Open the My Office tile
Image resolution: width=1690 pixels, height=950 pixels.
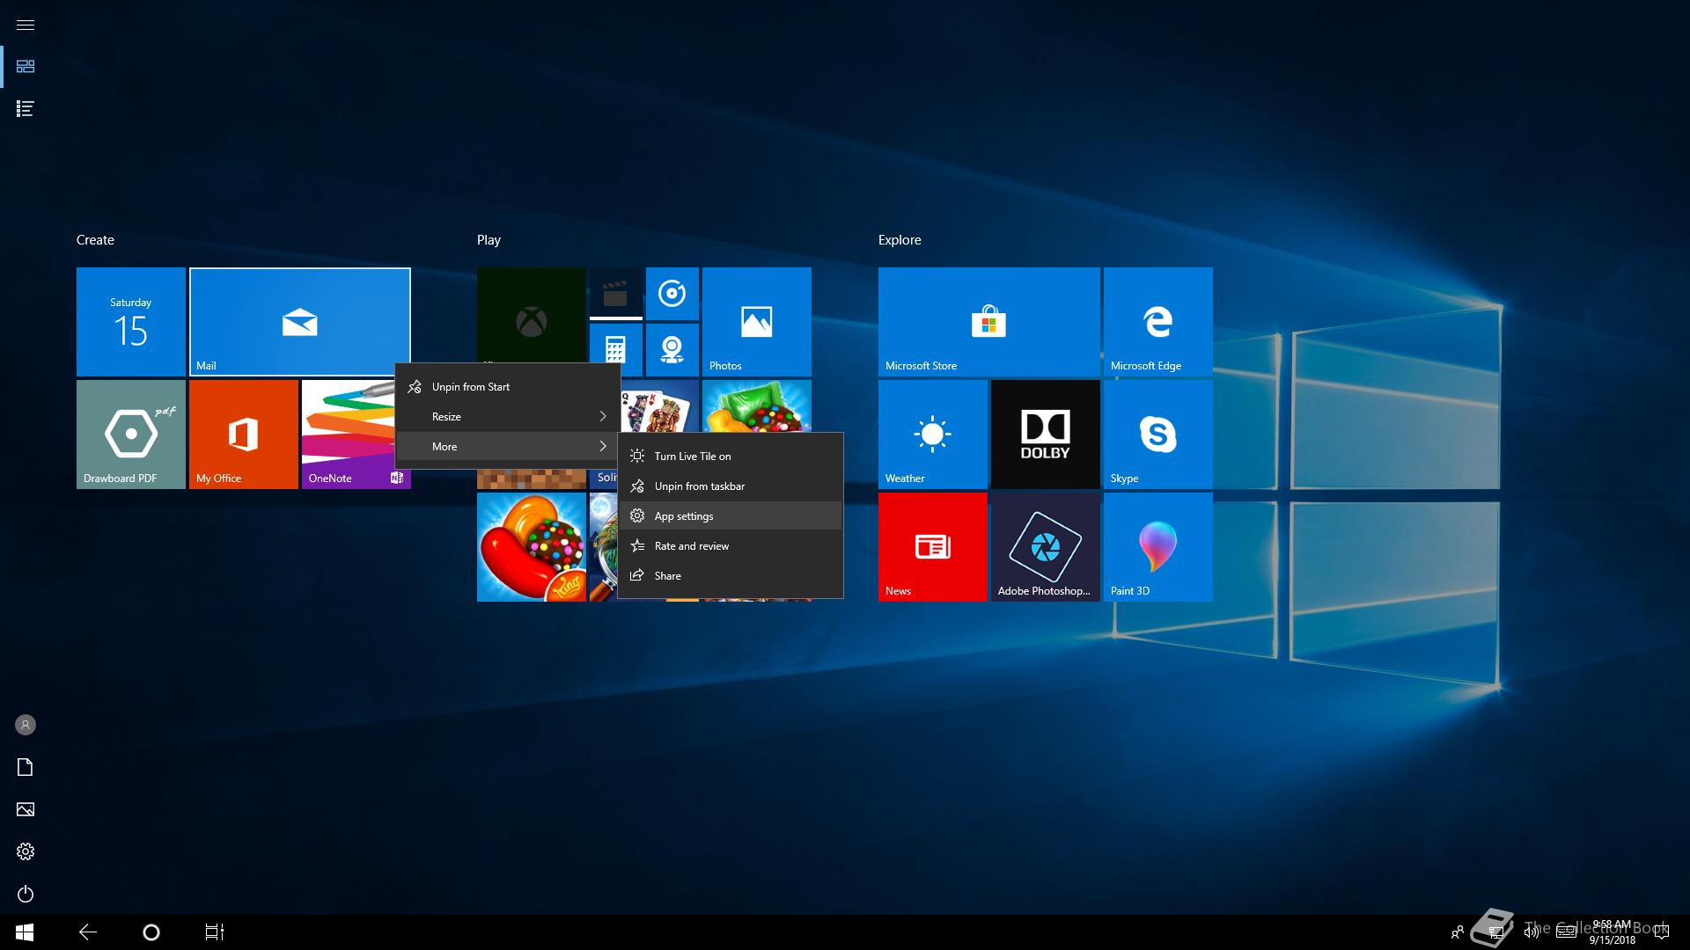244,435
